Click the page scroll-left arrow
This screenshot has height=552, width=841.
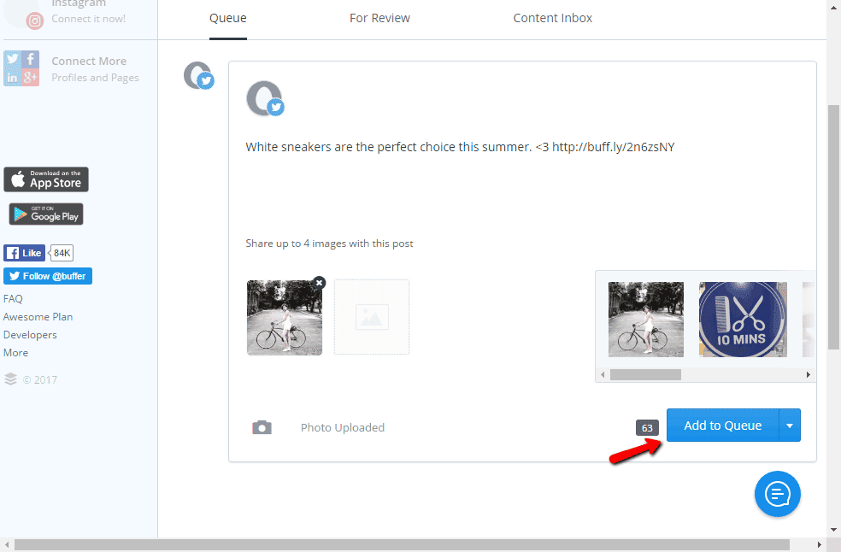[x=7, y=544]
